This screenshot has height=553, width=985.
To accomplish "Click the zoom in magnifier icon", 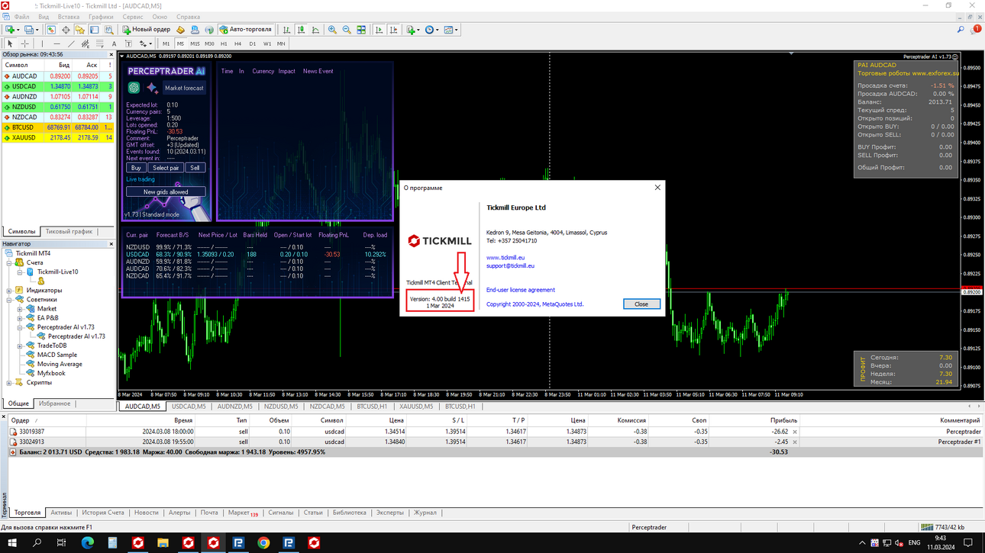I will (332, 30).
